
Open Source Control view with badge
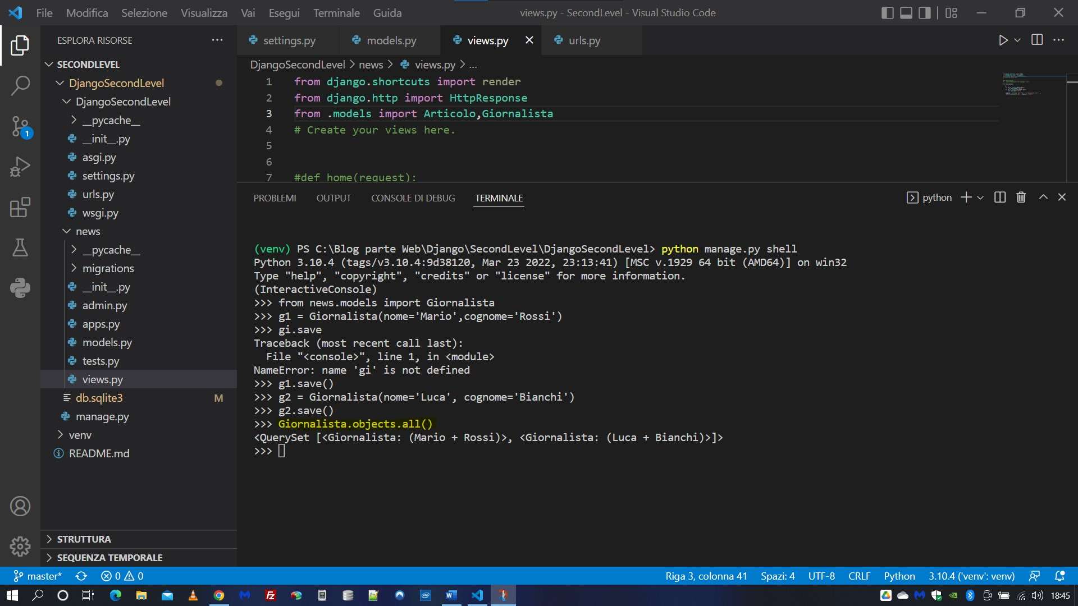[20, 127]
